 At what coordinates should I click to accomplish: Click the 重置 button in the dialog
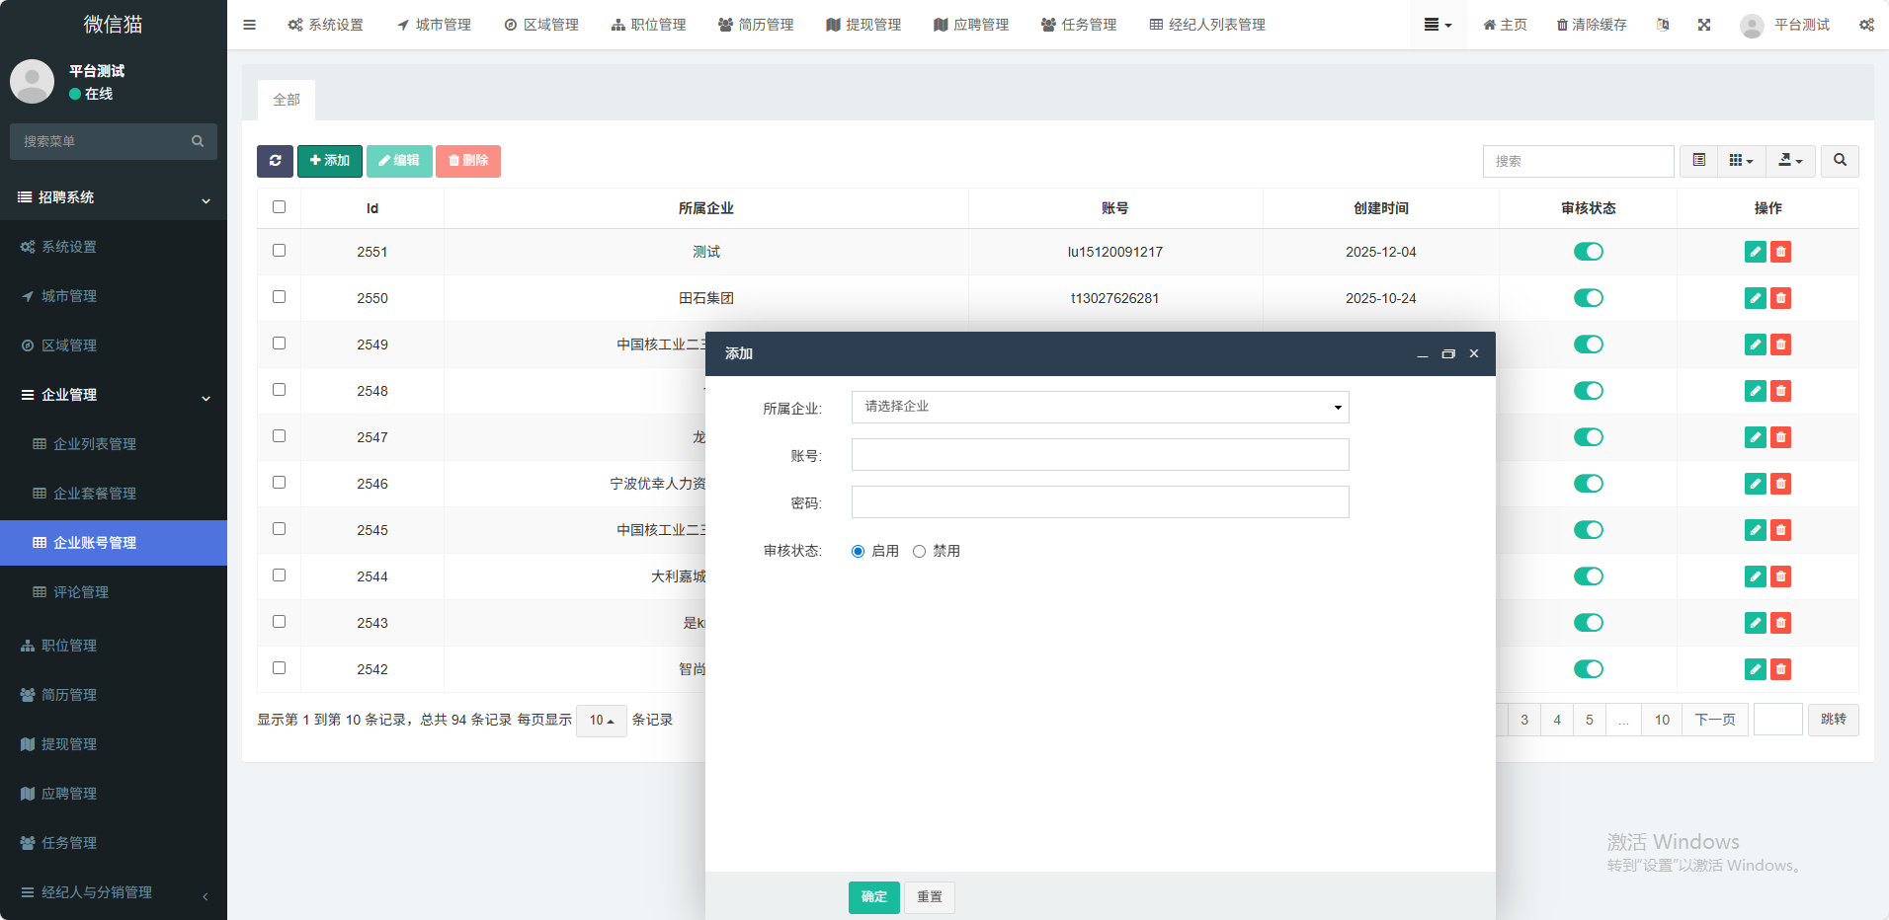pyautogui.click(x=929, y=897)
